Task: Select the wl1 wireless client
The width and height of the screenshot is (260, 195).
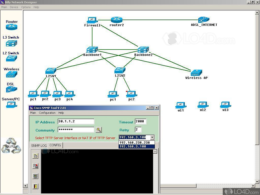Action: pos(181,105)
